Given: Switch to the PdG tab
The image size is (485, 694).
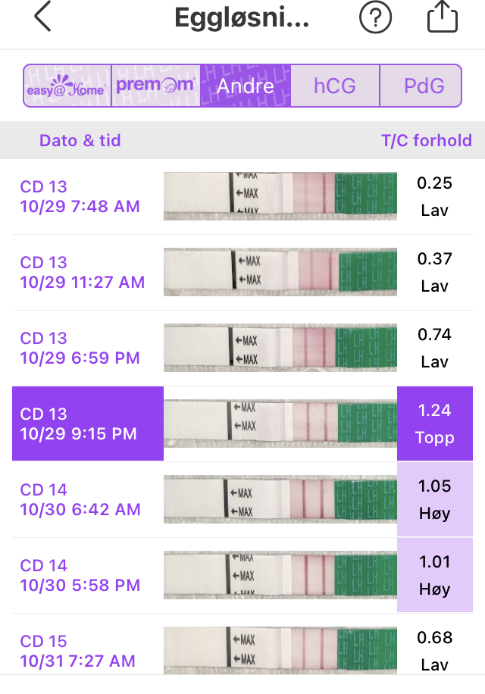Looking at the screenshot, I should [x=424, y=86].
